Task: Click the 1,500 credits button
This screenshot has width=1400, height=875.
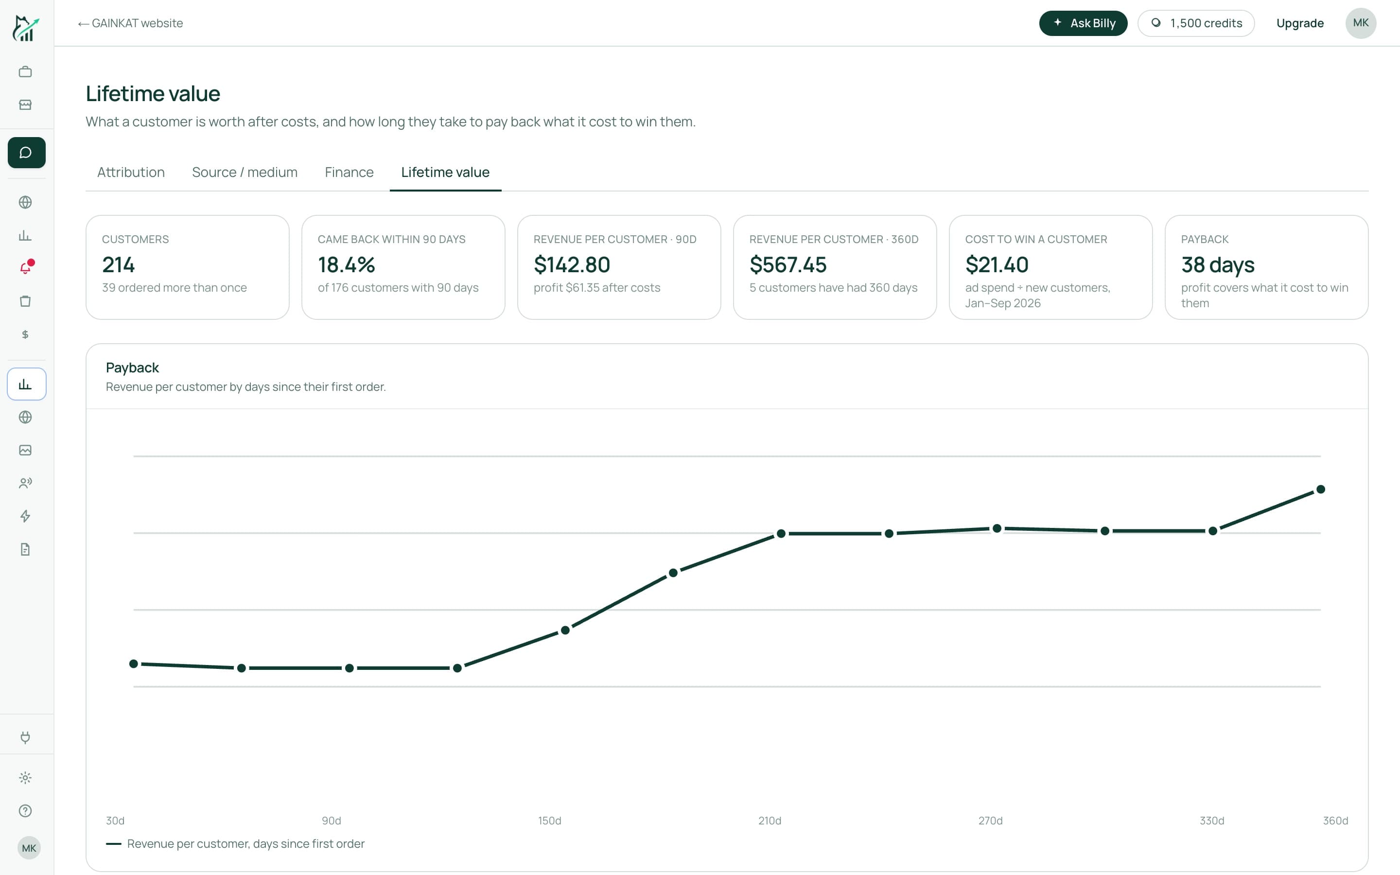Action: [1196, 23]
